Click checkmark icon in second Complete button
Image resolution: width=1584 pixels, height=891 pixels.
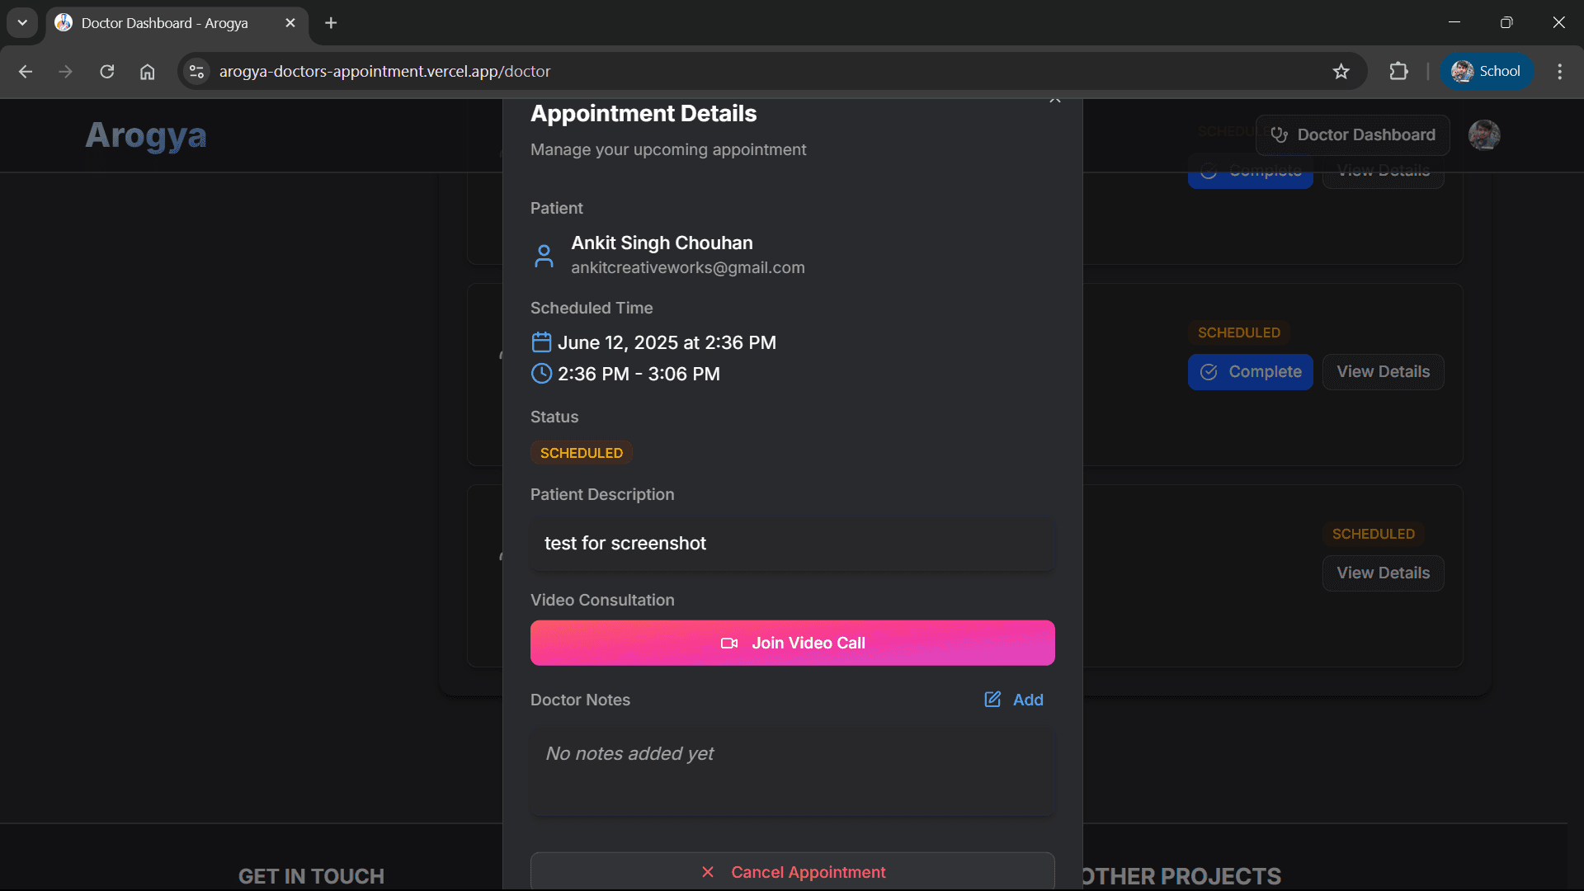pos(1209,372)
